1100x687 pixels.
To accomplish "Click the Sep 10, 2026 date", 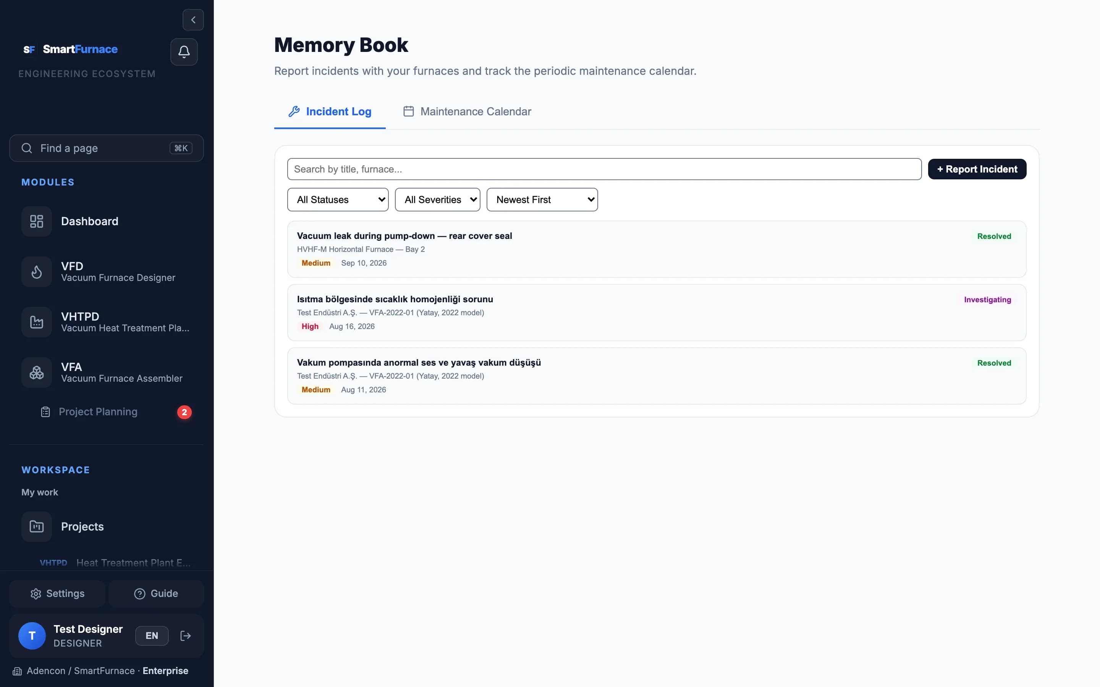I will pos(364,263).
